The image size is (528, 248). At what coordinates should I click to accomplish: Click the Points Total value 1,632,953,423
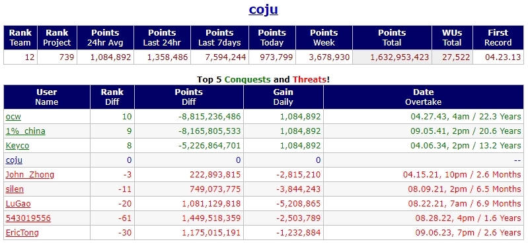coord(392,57)
